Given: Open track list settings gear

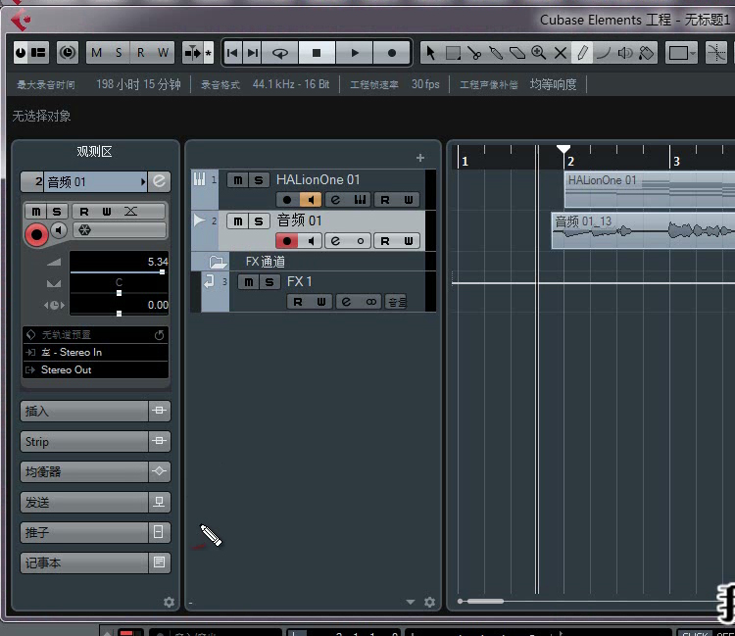Looking at the screenshot, I should pyautogui.click(x=429, y=603).
